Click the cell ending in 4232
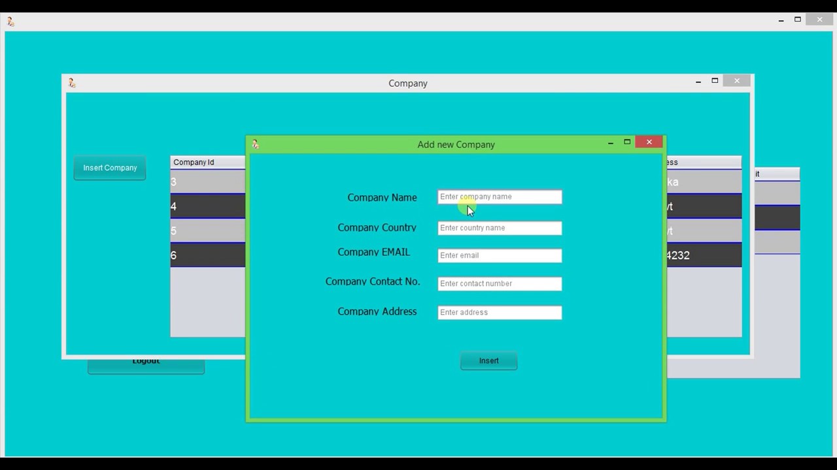 pyautogui.click(x=704, y=255)
